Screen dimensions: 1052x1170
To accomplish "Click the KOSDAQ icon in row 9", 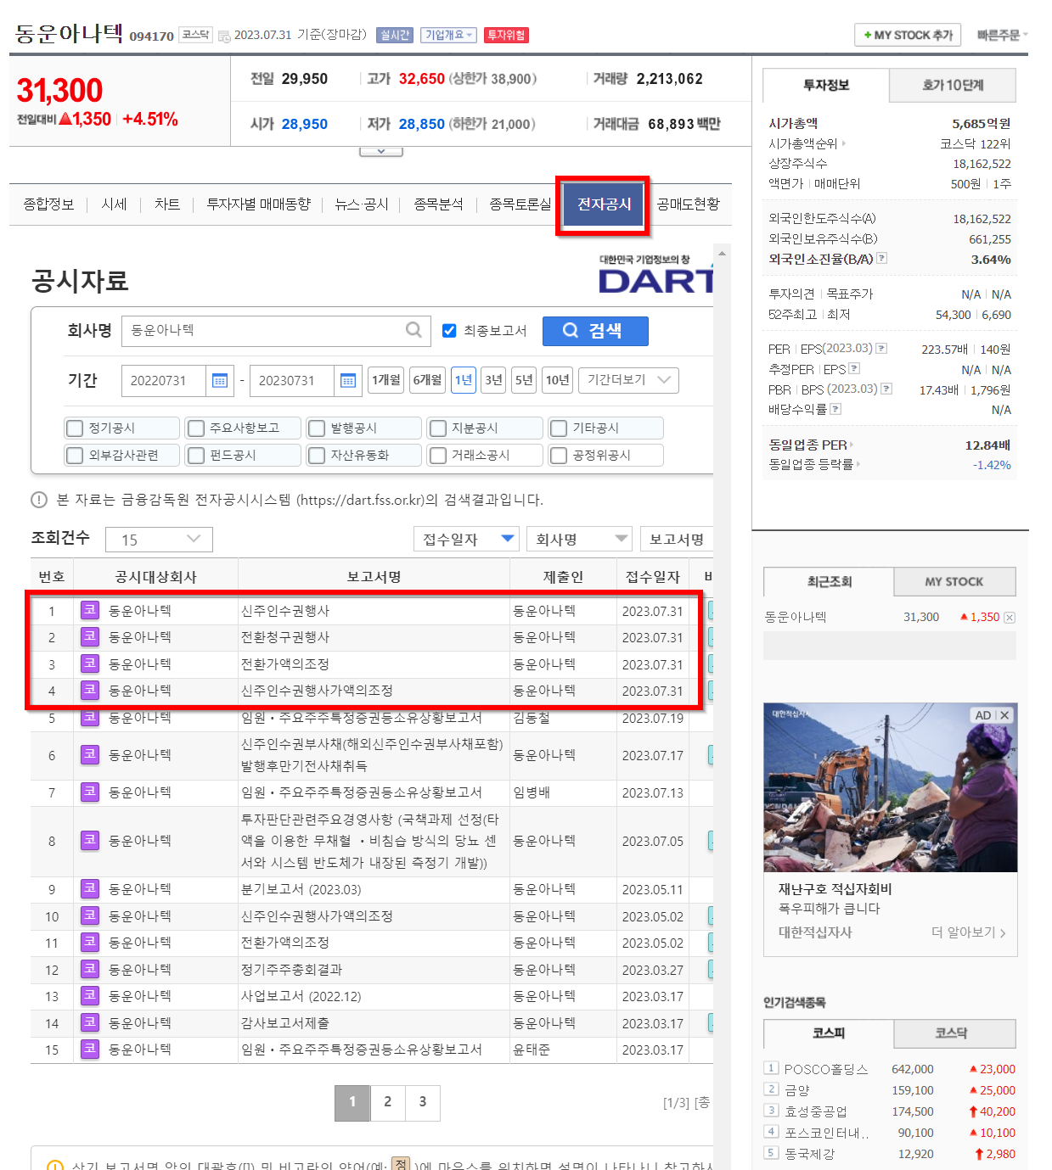I will pos(90,888).
